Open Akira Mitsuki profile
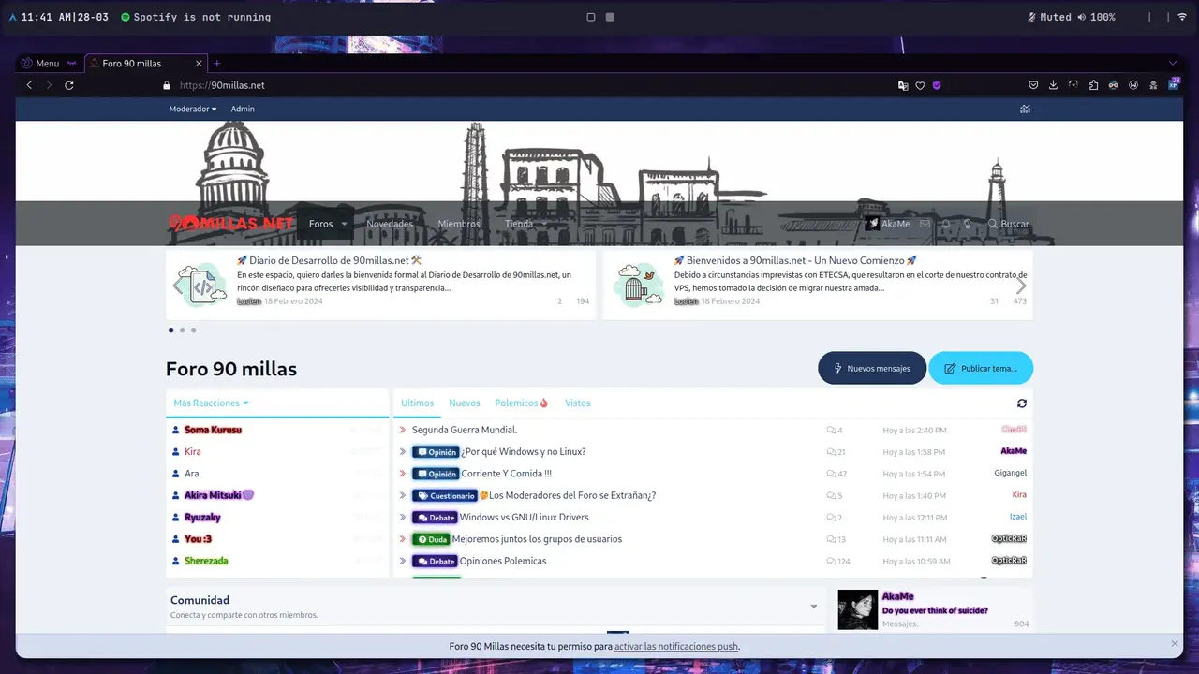The image size is (1199, 674). (x=219, y=495)
